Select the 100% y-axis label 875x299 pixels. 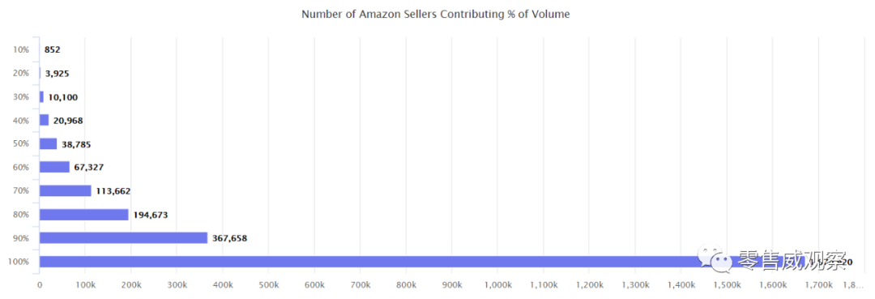19,262
